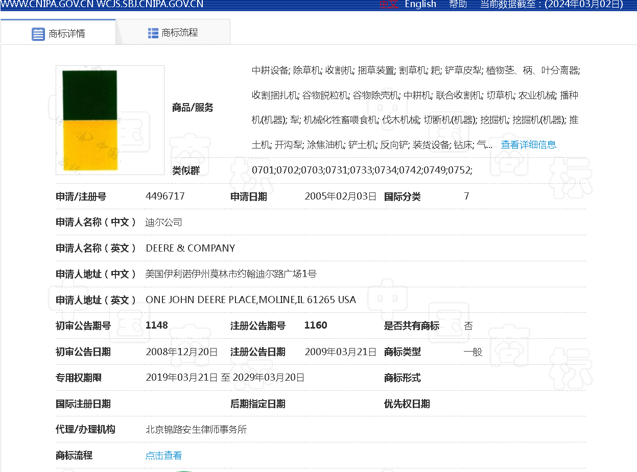Select agency 北京锦路安生律师事务所
The image size is (637, 472).
point(196,430)
